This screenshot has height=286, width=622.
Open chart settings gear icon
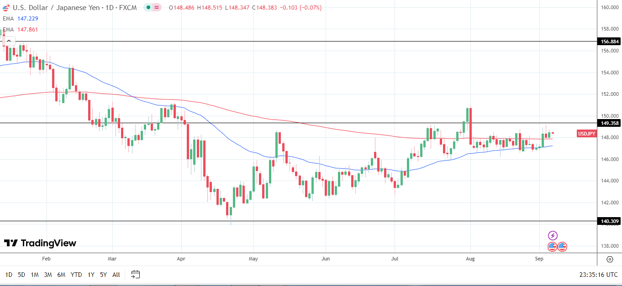(x=610, y=259)
